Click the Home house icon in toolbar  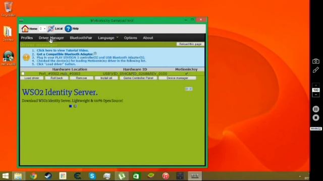tap(25, 29)
